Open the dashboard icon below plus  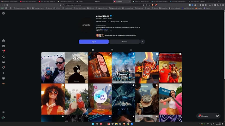(3, 78)
